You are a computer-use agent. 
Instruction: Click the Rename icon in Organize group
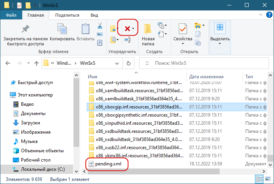(x=127, y=40)
